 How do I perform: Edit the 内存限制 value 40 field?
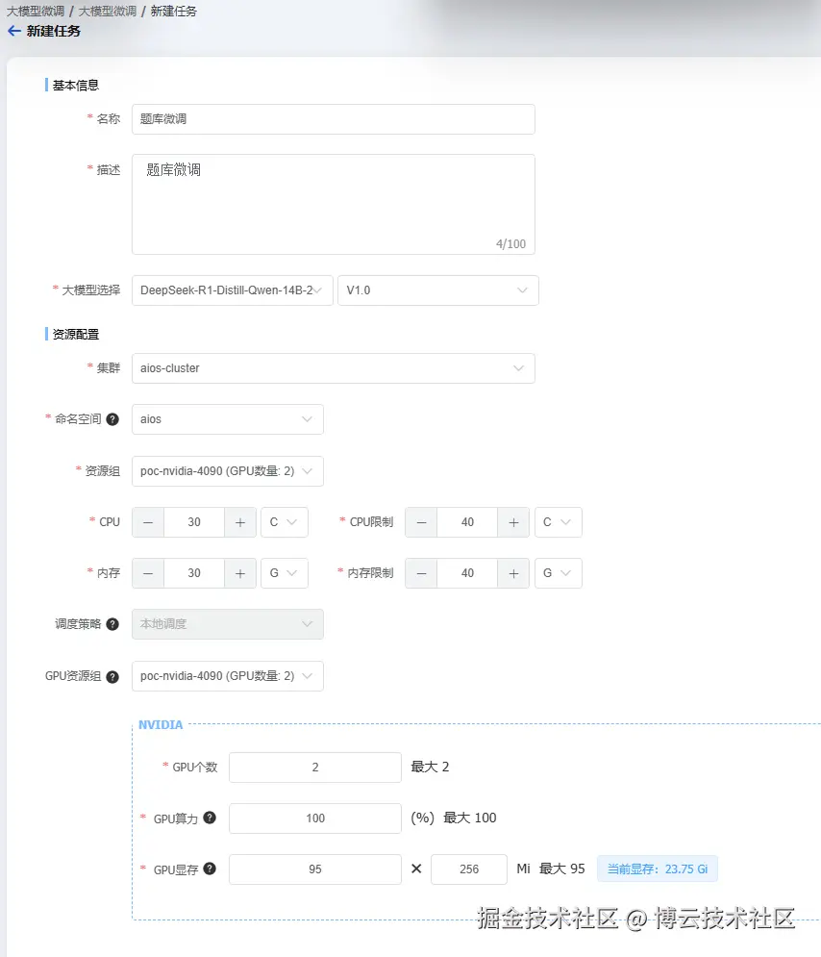tap(467, 573)
